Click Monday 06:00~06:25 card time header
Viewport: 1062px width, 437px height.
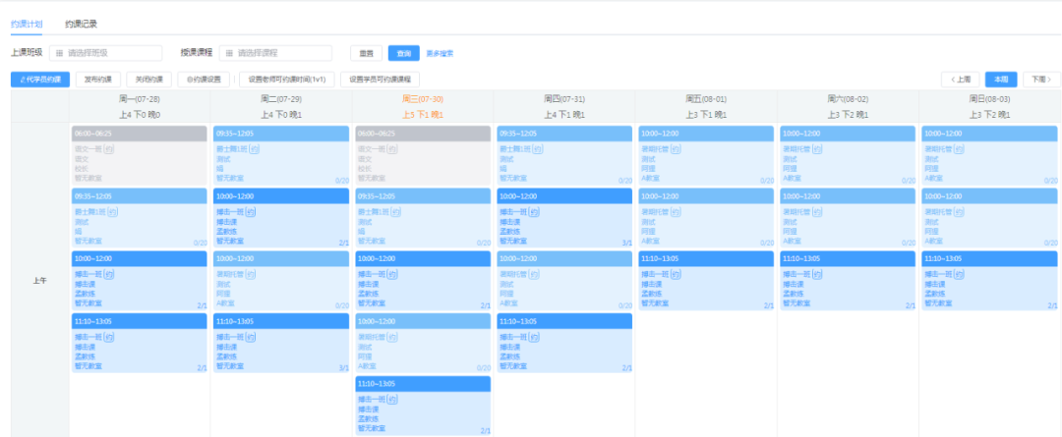[x=140, y=134]
